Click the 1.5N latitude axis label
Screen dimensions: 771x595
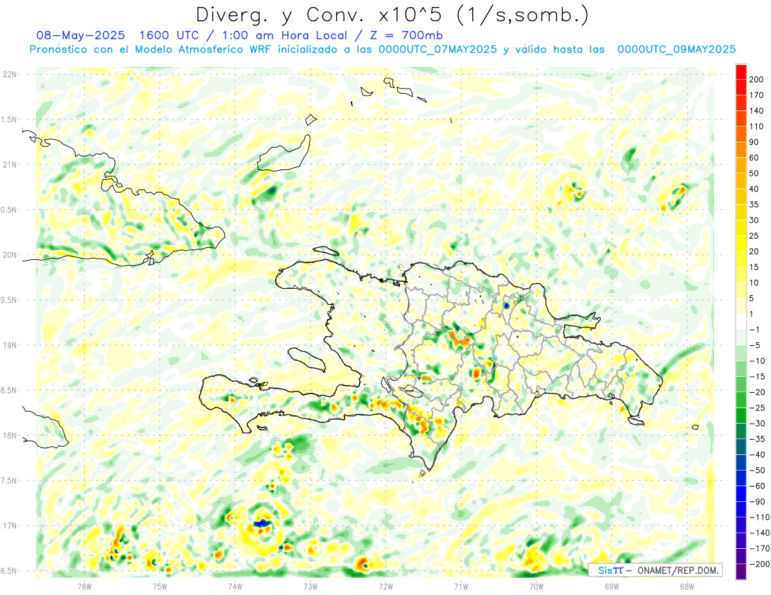[x=9, y=119]
